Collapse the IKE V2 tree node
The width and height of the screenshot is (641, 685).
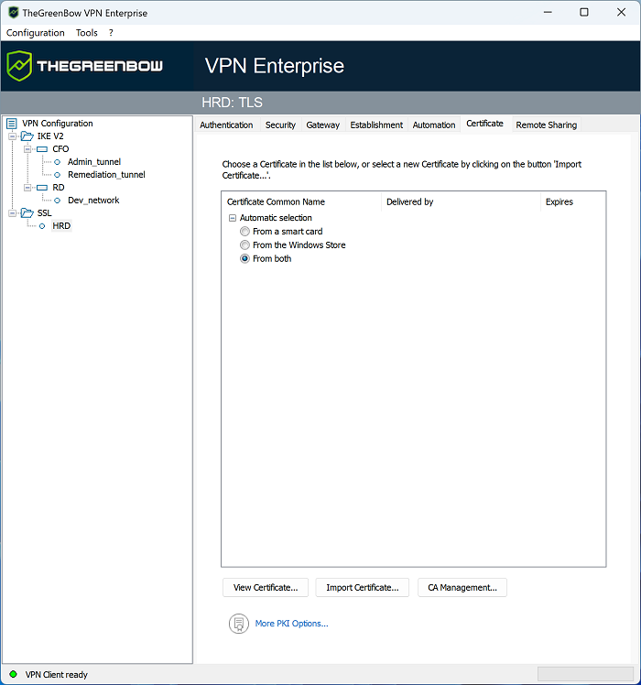click(x=12, y=136)
